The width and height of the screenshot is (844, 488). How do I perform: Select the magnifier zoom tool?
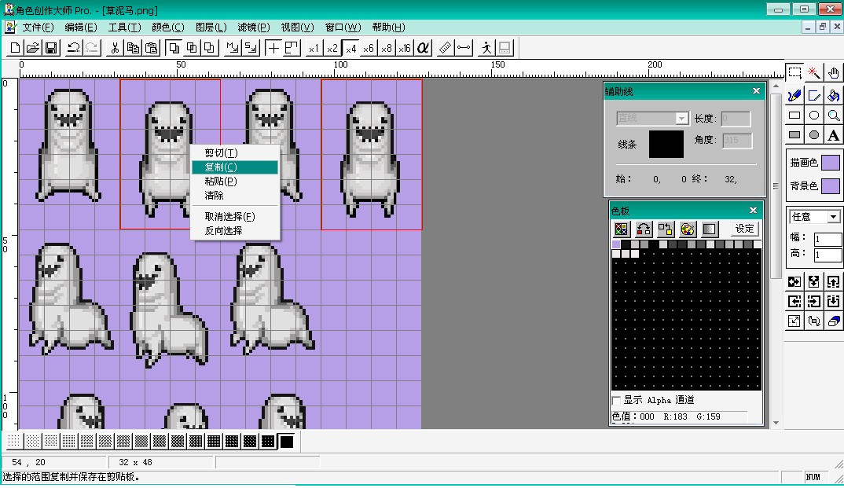[x=833, y=116]
